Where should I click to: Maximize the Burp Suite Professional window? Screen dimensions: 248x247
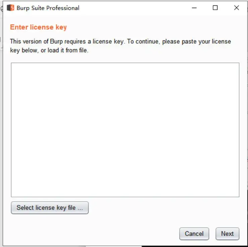coord(215,8)
